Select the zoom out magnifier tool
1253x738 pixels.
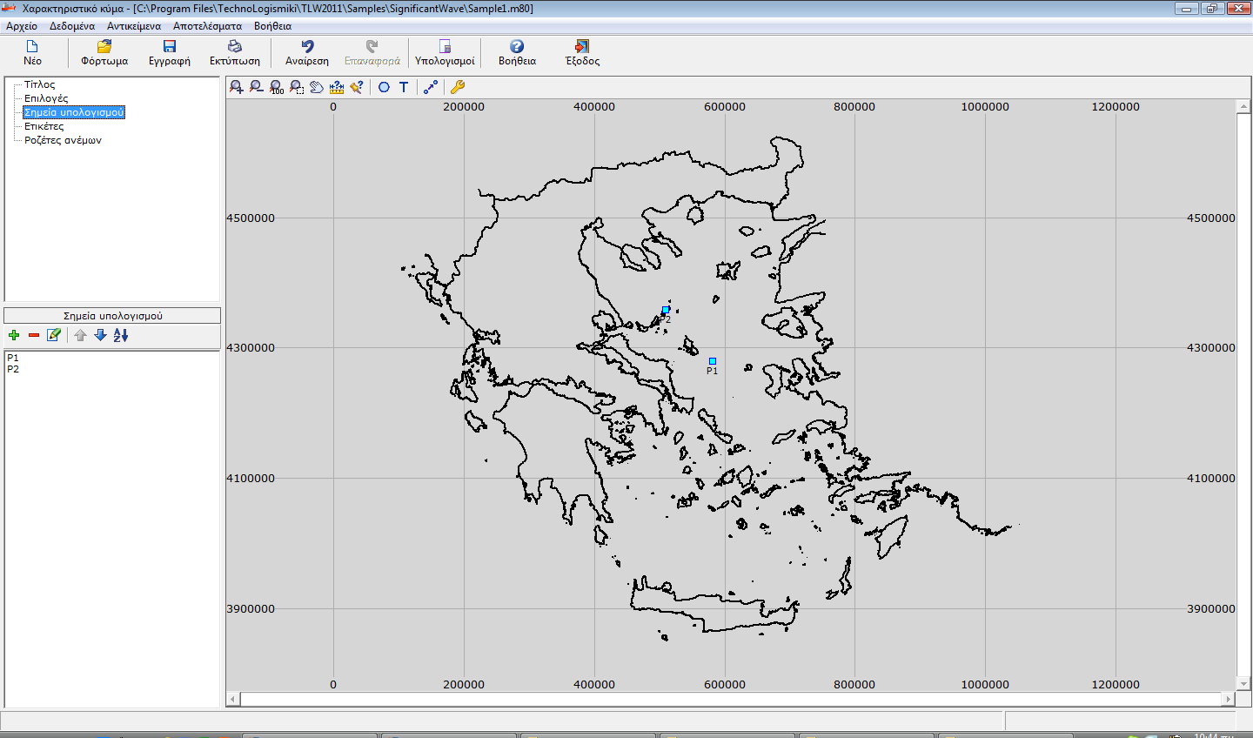(x=256, y=87)
